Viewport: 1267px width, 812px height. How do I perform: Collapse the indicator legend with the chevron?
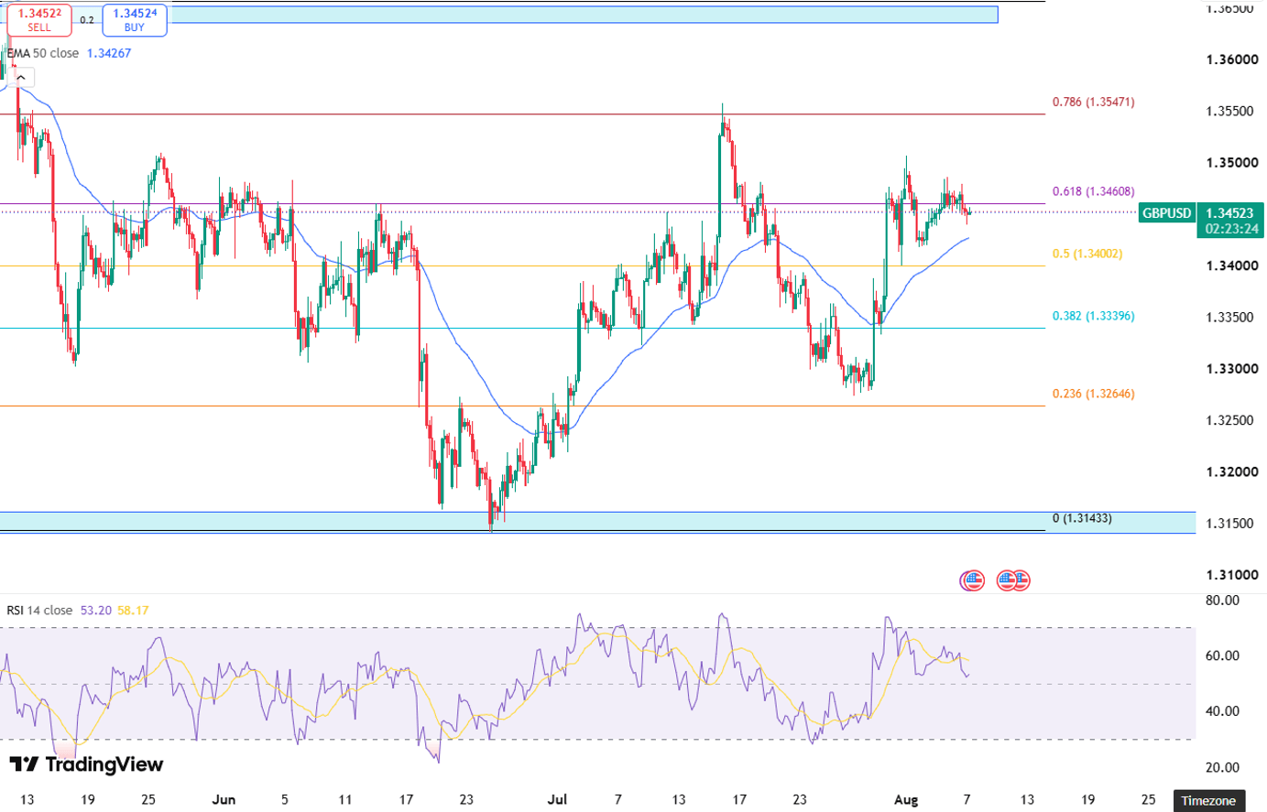click(20, 78)
